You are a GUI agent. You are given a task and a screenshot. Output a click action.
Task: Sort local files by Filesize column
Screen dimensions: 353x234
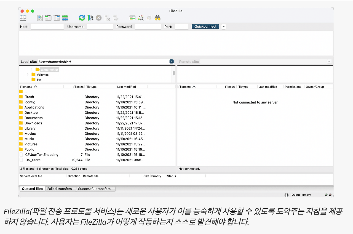74,87
